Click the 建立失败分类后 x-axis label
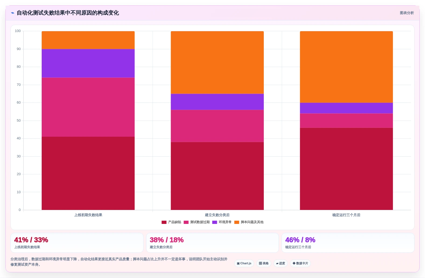Screen dimensions: 425x278 tap(217, 215)
